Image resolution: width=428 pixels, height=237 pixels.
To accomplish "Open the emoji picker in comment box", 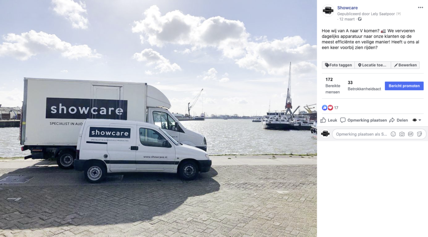I will pyautogui.click(x=393, y=134).
